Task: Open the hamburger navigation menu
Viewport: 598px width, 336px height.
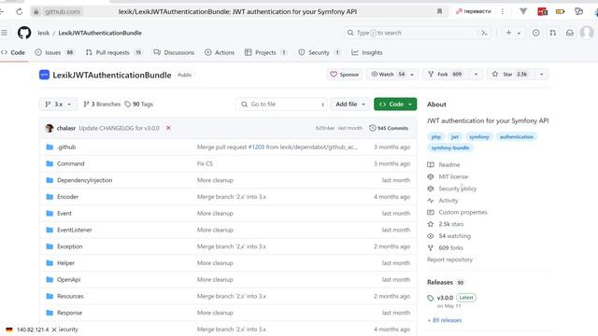Action: (x=4, y=33)
